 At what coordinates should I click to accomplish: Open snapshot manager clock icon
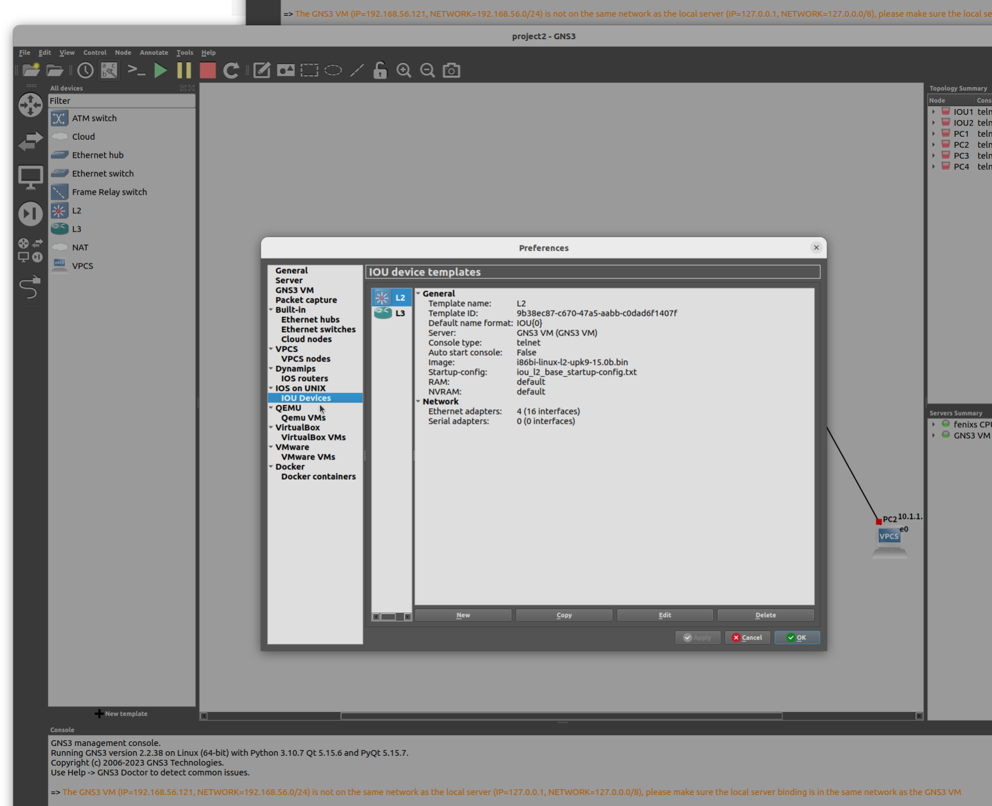pyautogui.click(x=86, y=70)
